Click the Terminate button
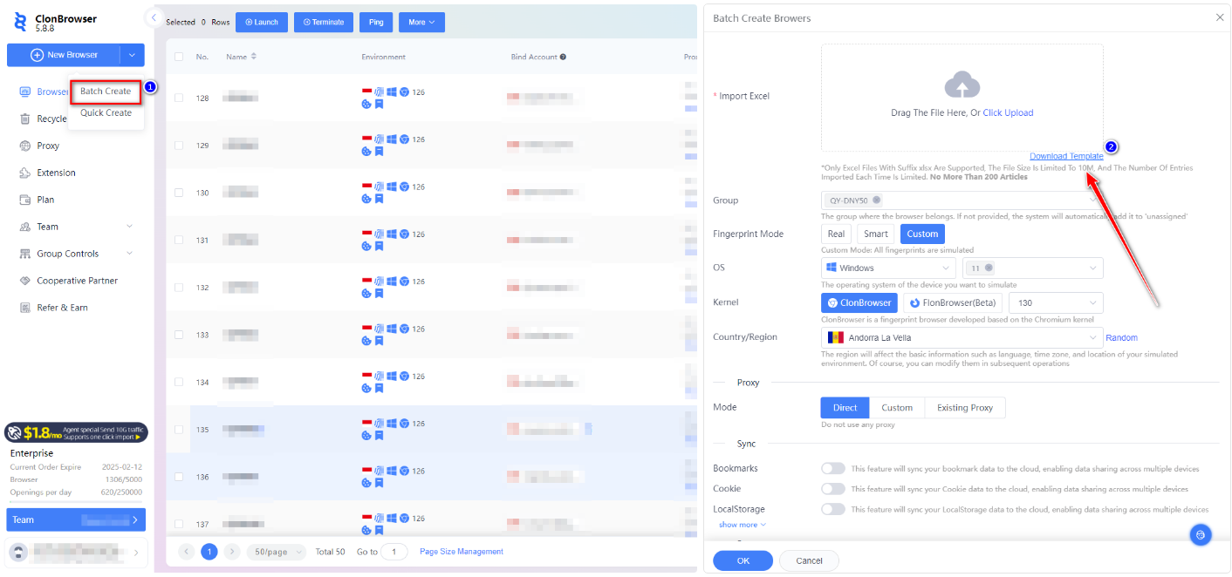The width and height of the screenshot is (1232, 577). [323, 22]
